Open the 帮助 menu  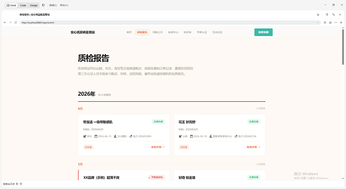pos(64,6)
